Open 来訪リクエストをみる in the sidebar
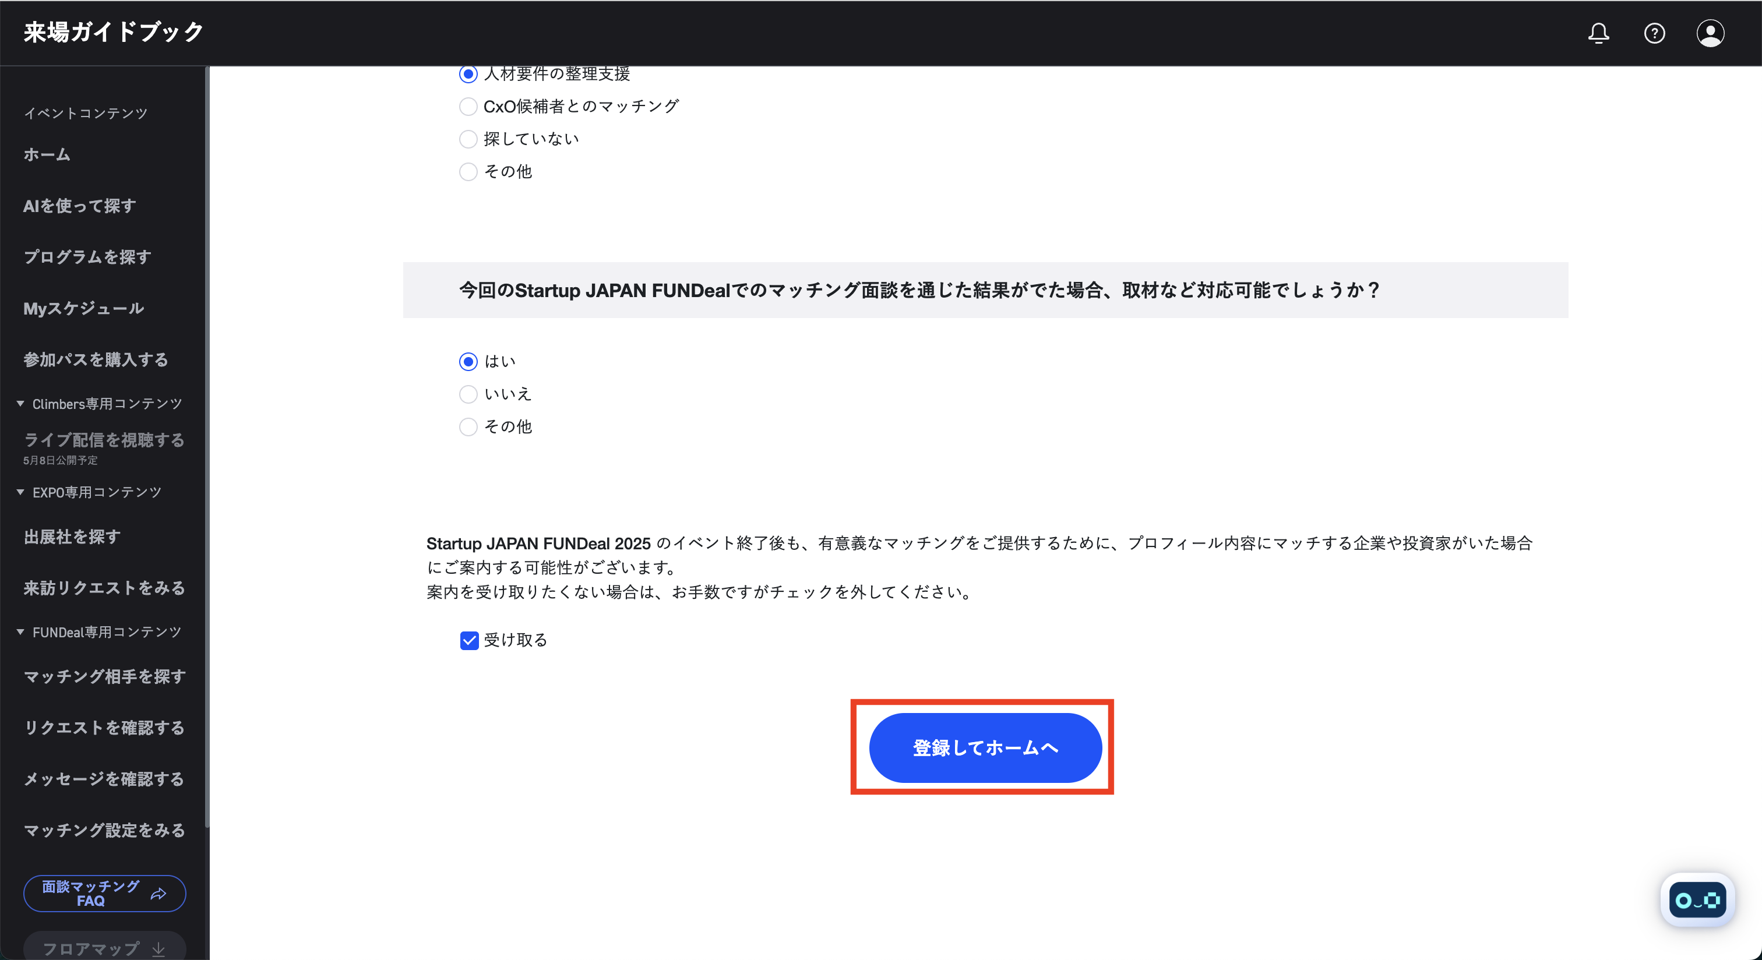This screenshot has width=1762, height=960. pyautogui.click(x=104, y=588)
